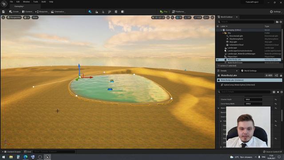Open Details panel settings gear
The image size is (284, 160).
(281, 92)
